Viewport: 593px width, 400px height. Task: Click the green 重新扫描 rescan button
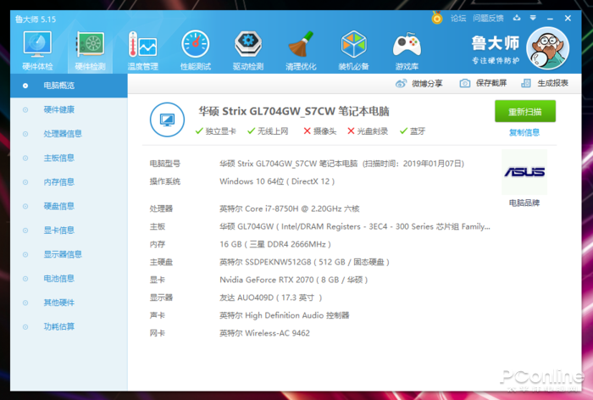coord(525,111)
